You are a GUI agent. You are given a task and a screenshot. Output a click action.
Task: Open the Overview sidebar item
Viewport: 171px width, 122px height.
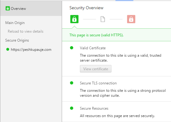(31, 9)
